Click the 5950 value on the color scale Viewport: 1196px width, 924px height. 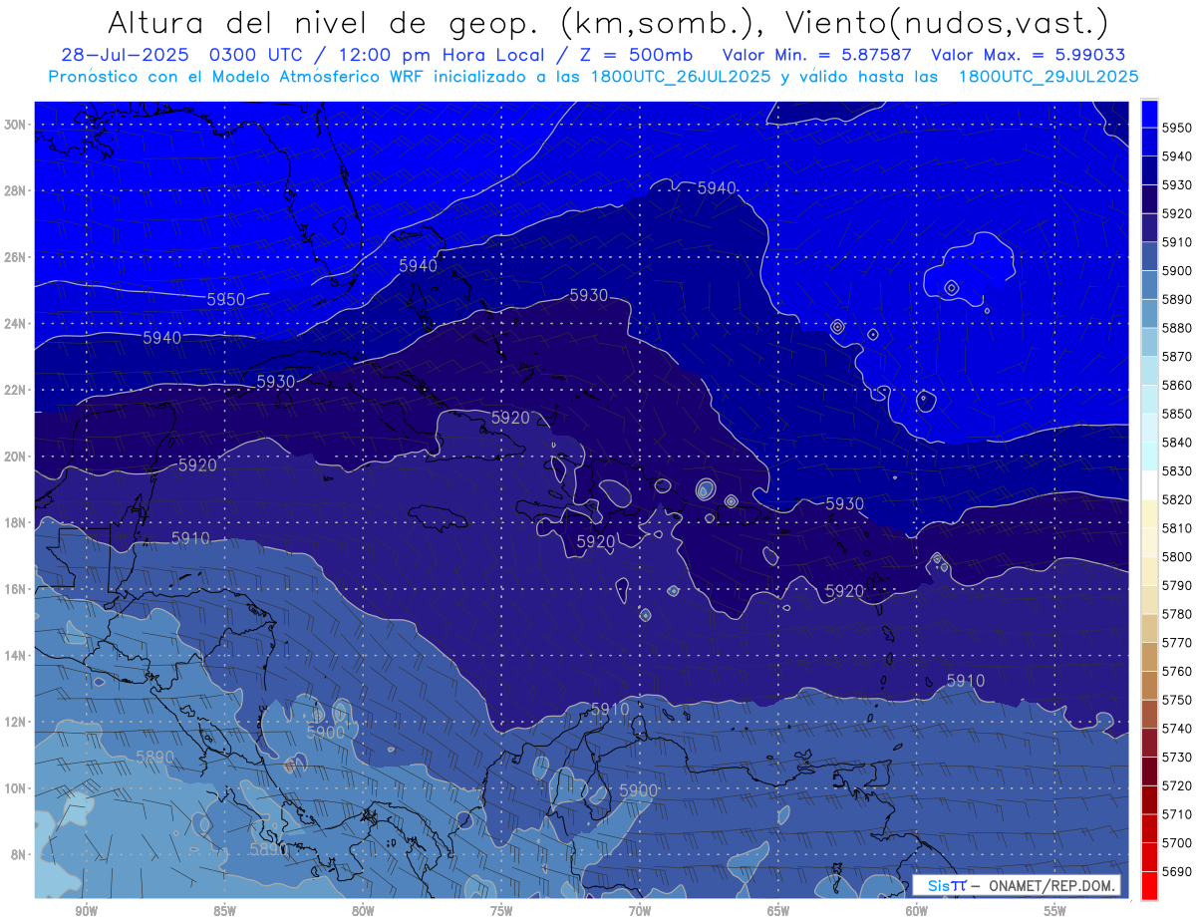[x=1177, y=128]
